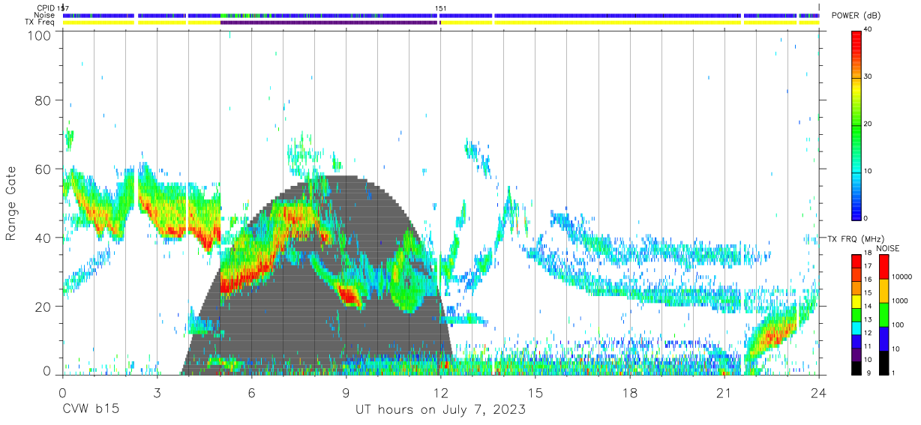Click the TX FRQ color scale bar
Viewport: 921px width, 425px height.
click(857, 314)
